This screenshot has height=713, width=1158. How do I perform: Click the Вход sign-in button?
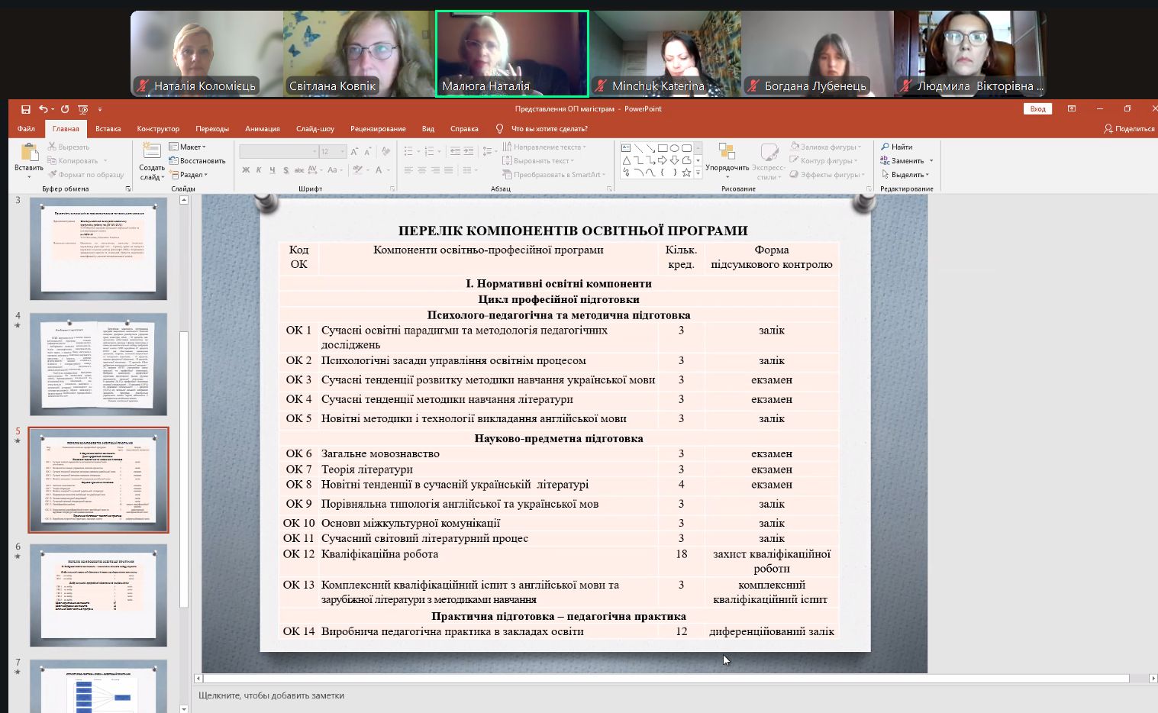tap(1037, 109)
